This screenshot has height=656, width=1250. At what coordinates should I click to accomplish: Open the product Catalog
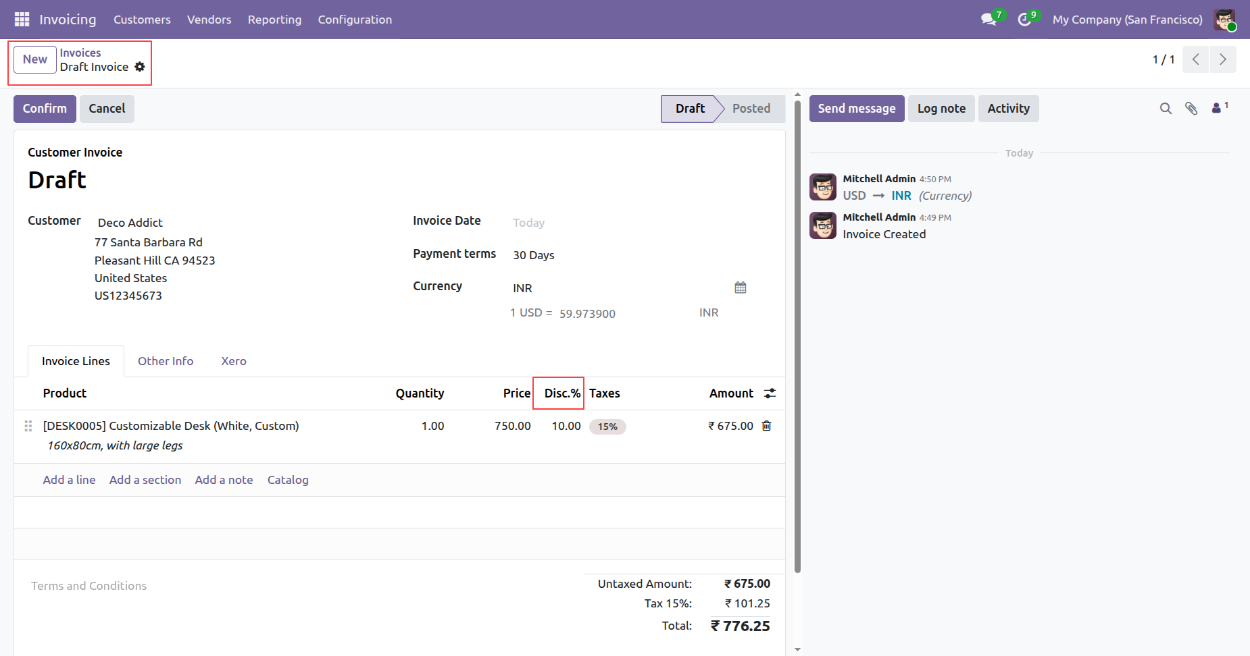pos(288,480)
